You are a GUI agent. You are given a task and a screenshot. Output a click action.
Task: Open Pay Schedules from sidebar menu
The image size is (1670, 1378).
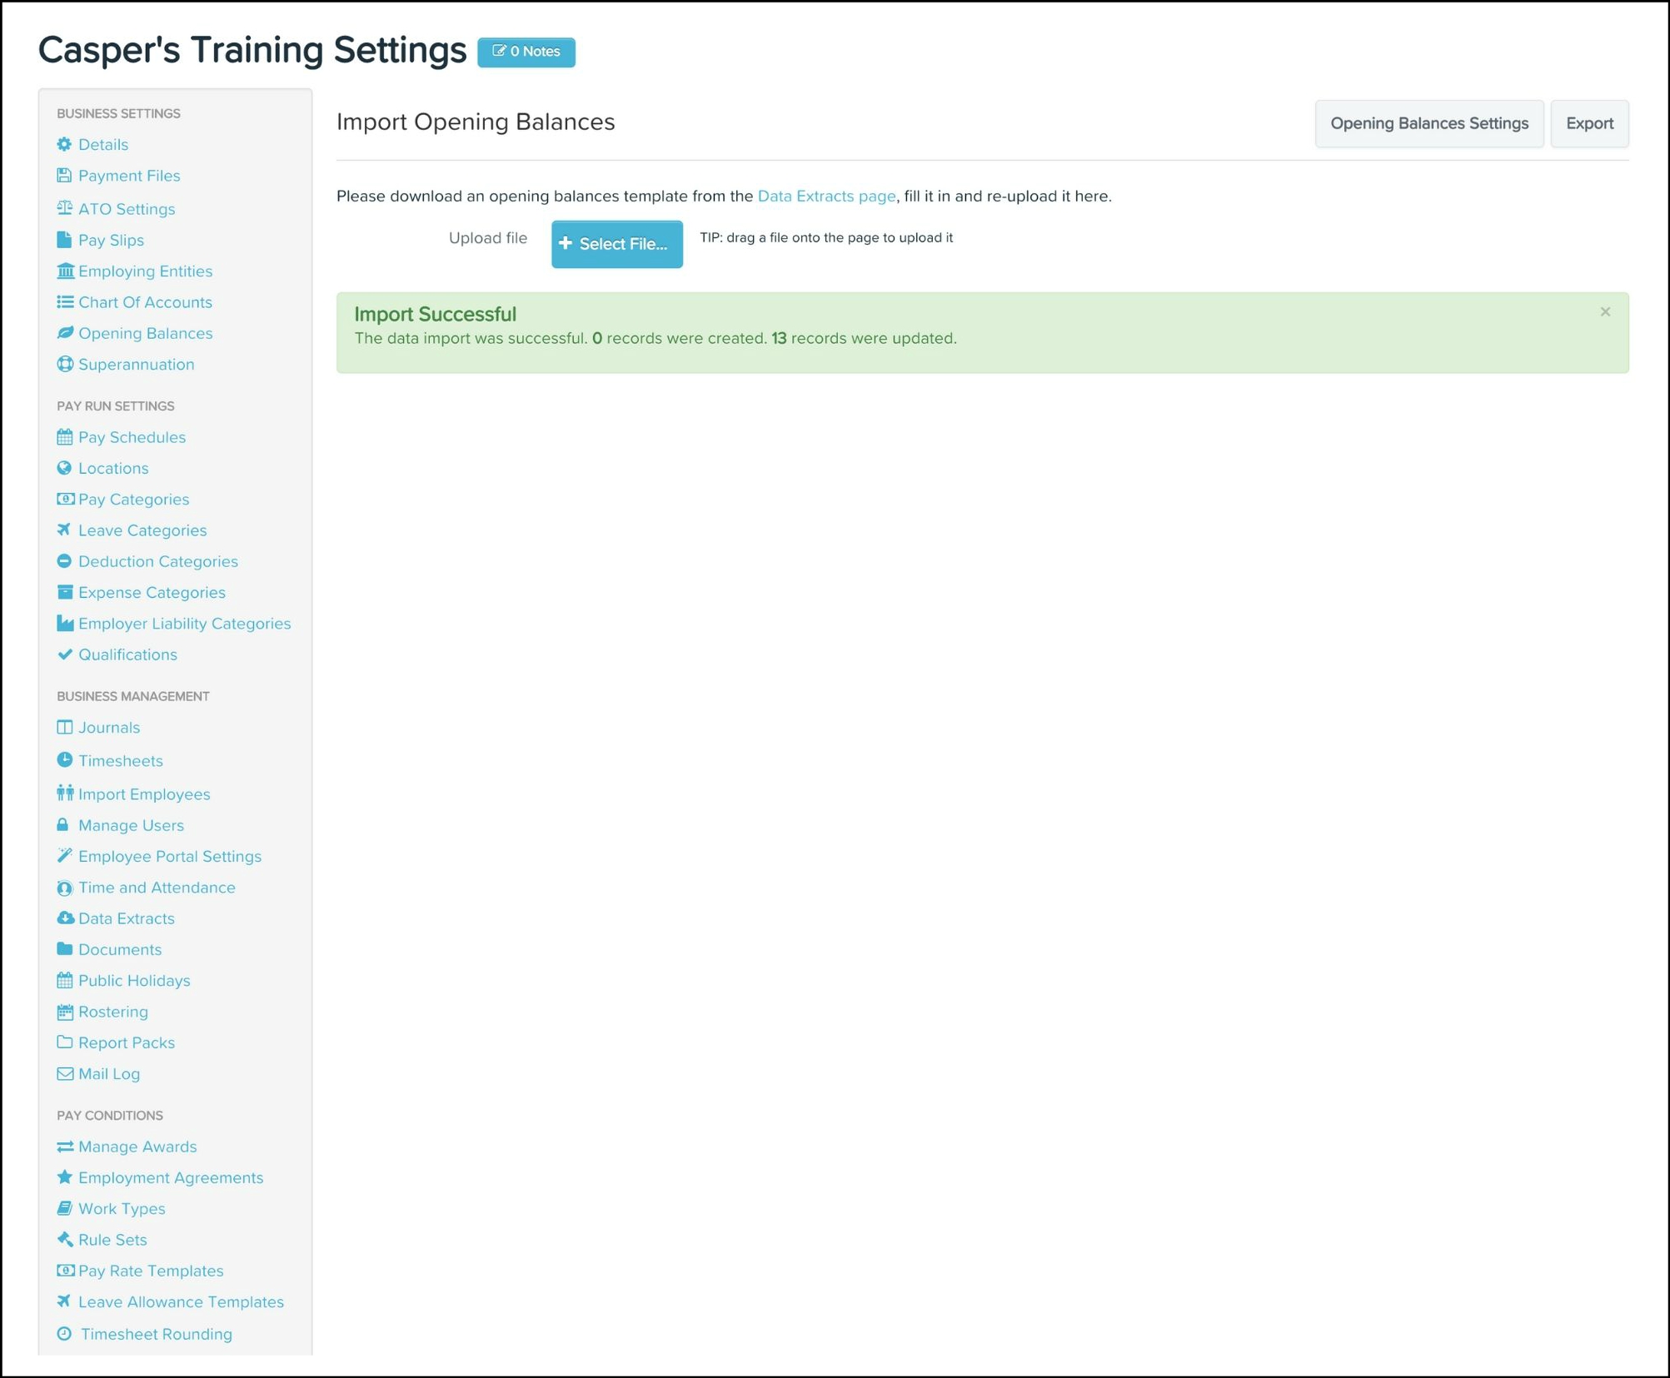point(132,436)
